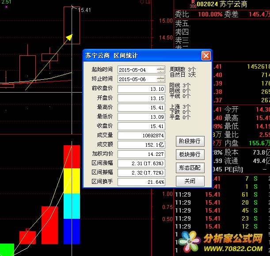Click the 14.50 price axis label
The height and width of the screenshot is (256, 270).
click(166, 38)
